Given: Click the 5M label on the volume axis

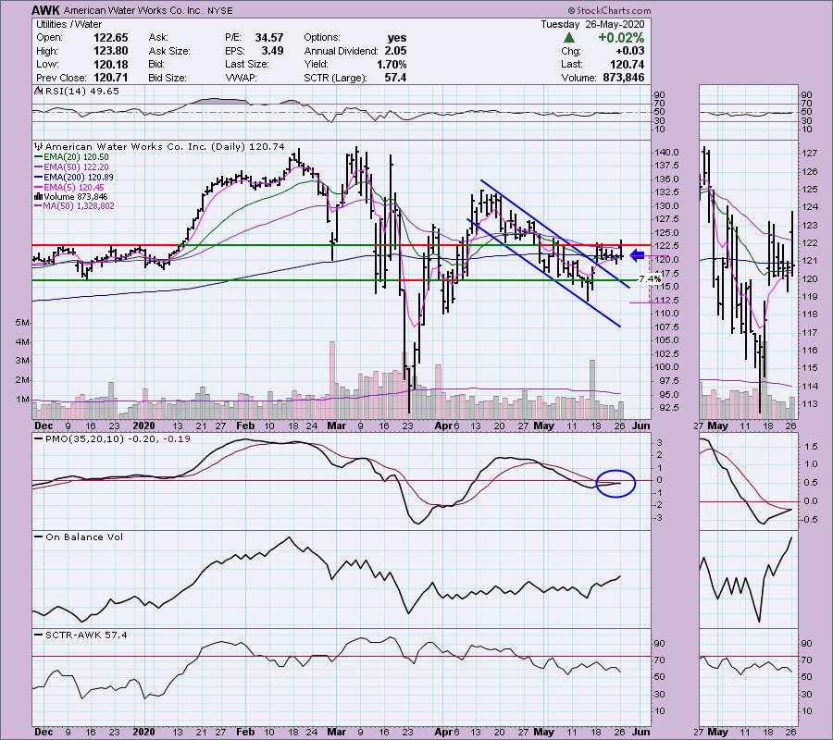Looking at the screenshot, I should coord(23,323).
